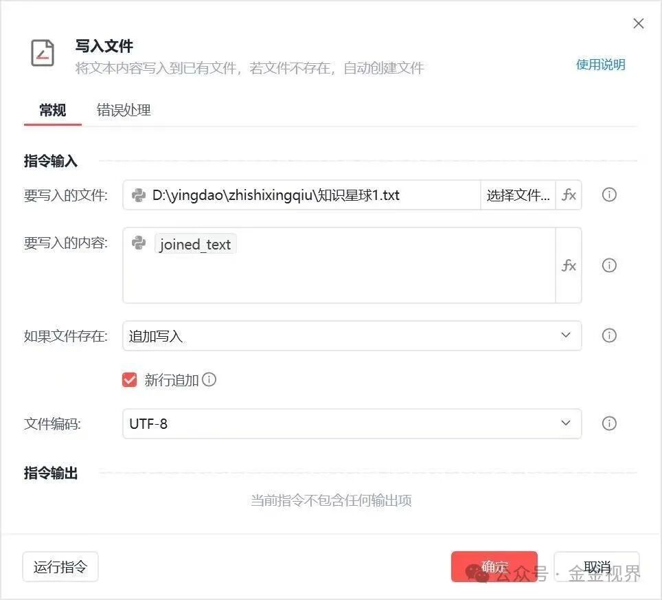This screenshot has height=600, width=662.
Task: Click the 选择文件 button to browse files
Action: tap(518, 195)
